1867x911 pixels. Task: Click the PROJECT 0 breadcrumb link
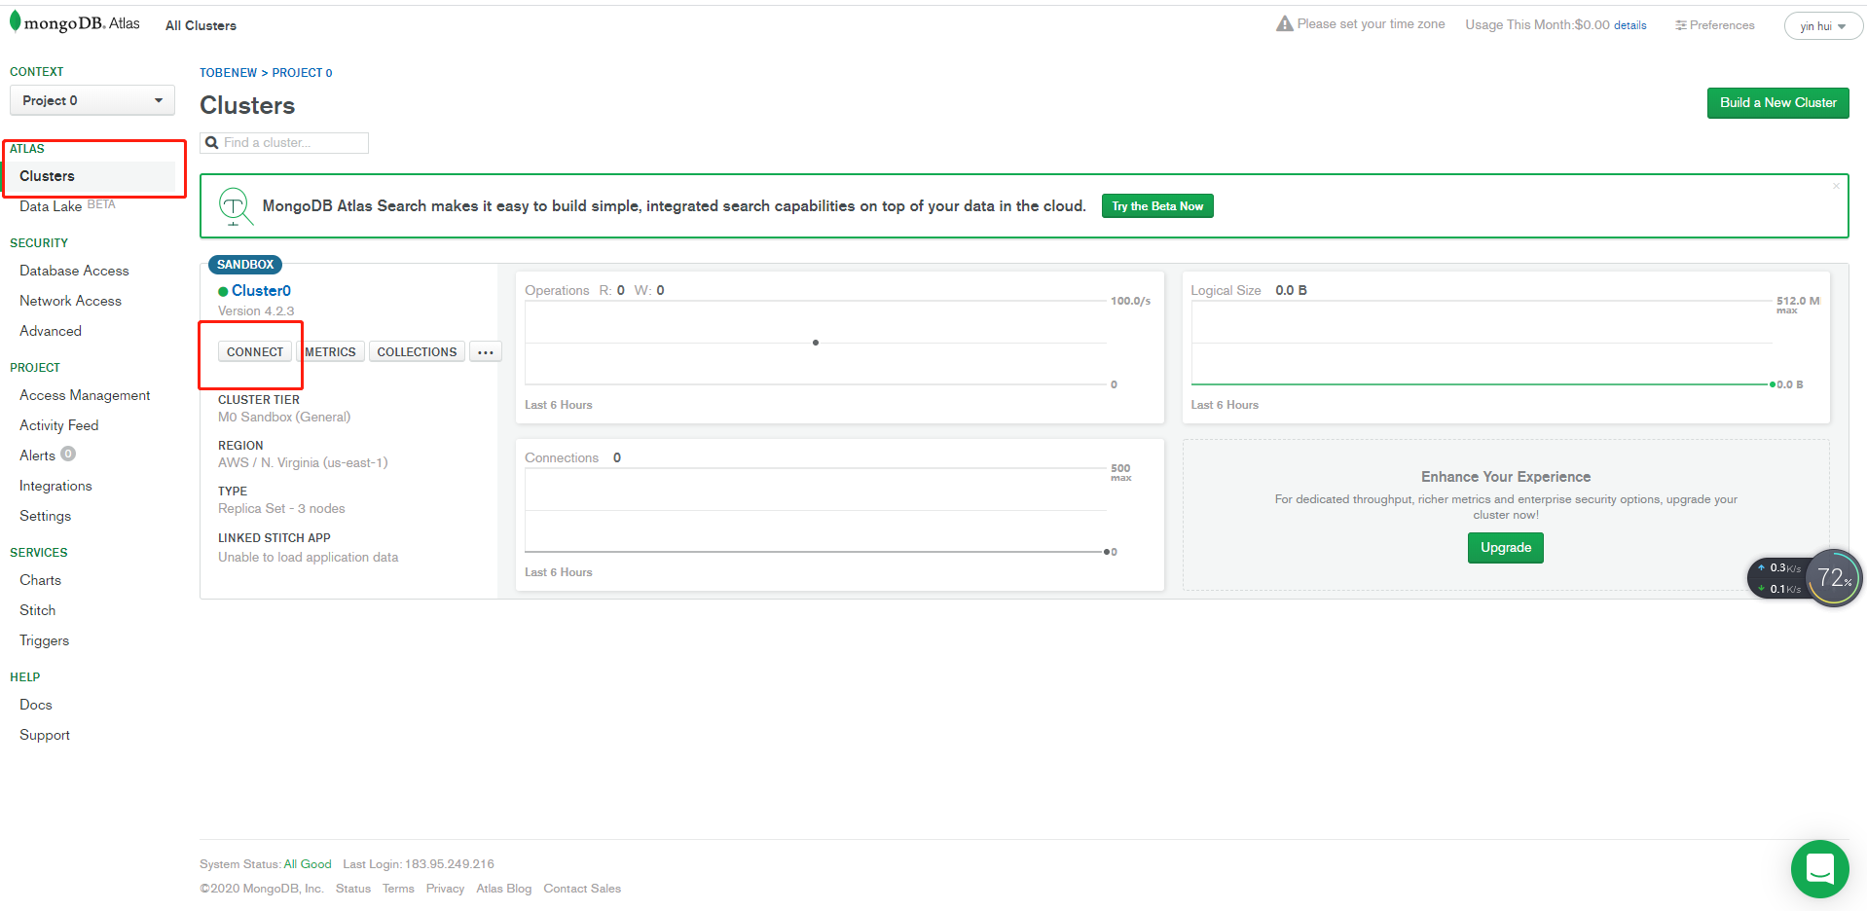[302, 73]
